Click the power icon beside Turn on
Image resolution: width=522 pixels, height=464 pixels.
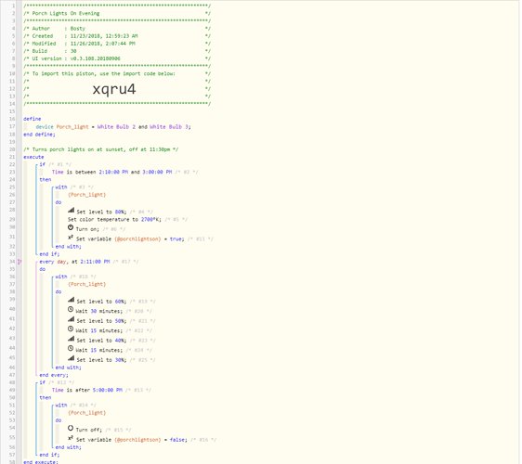pos(71,228)
